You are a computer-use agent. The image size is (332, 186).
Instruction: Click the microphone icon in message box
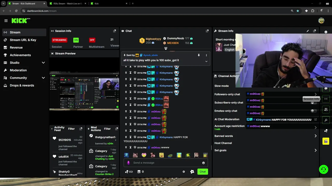(x=128, y=163)
